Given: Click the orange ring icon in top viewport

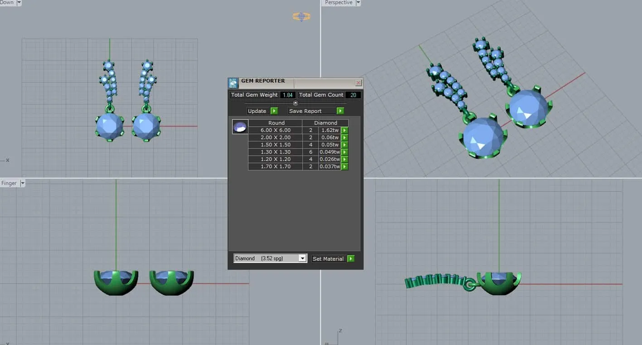Looking at the screenshot, I should (x=301, y=17).
